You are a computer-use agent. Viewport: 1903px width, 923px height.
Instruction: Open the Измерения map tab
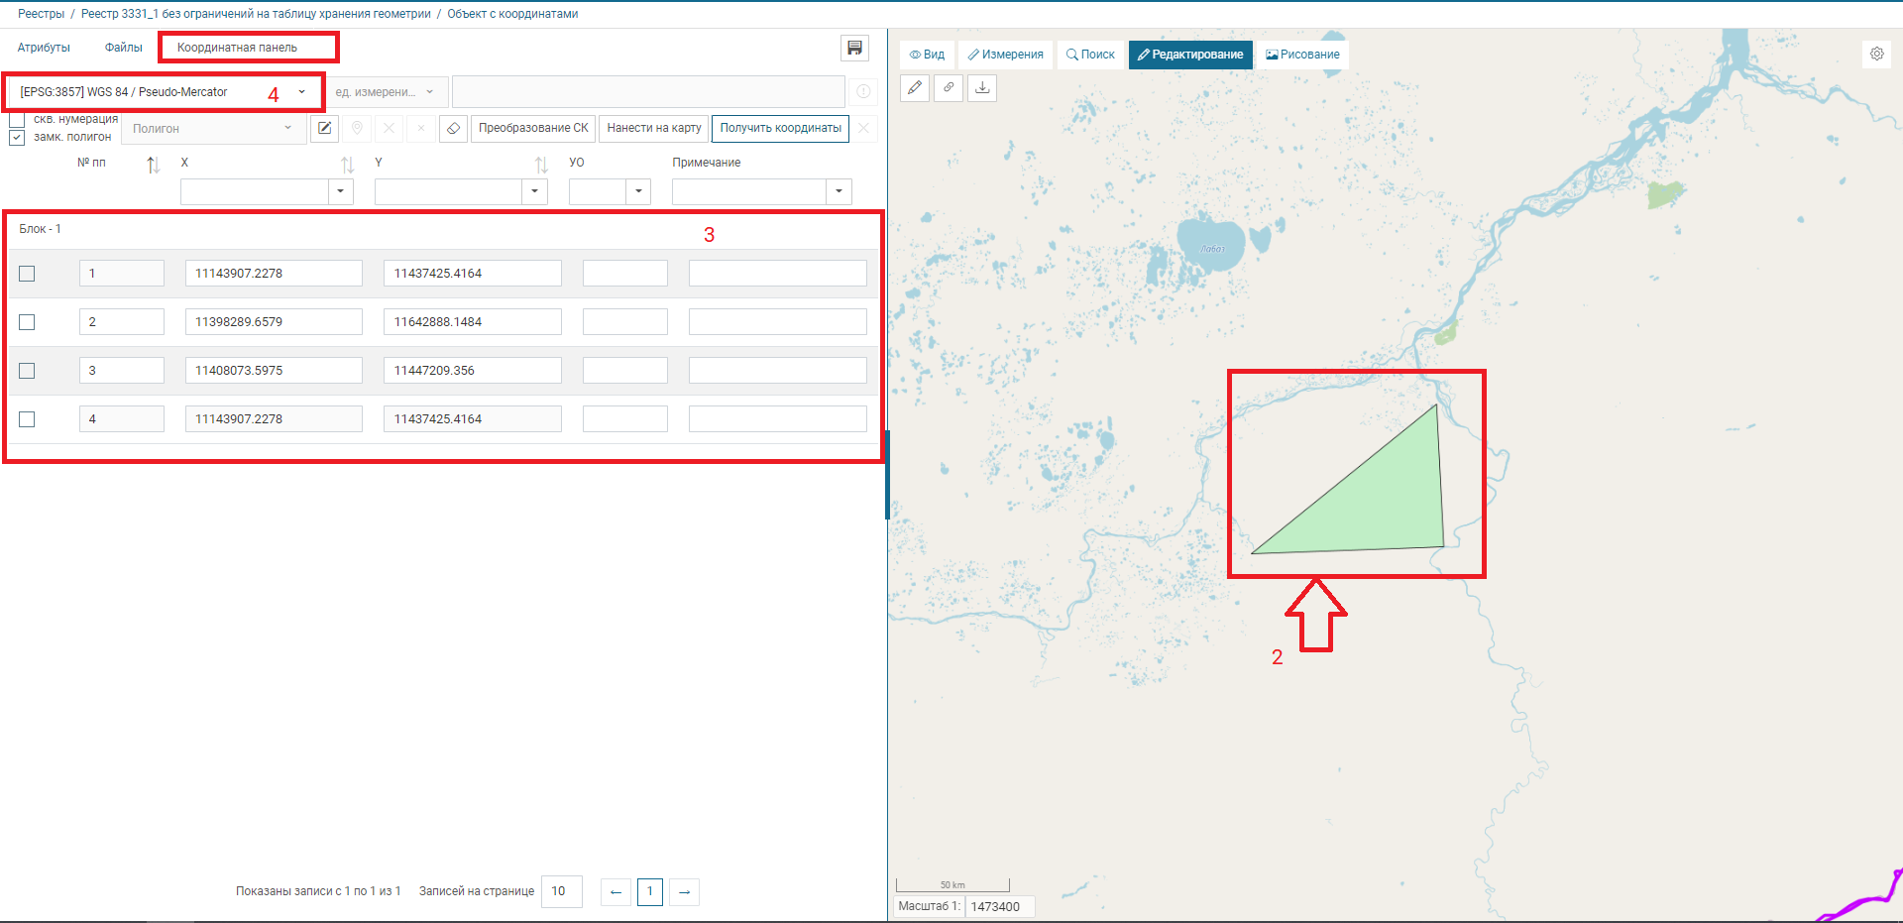point(1005,55)
